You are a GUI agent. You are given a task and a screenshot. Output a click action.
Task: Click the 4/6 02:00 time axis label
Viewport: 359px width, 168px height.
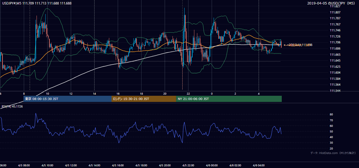point(235,165)
